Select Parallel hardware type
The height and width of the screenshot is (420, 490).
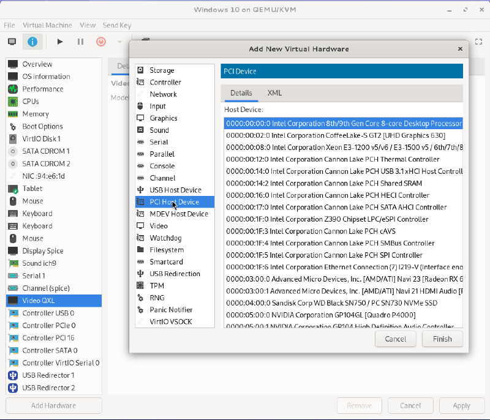point(175,154)
